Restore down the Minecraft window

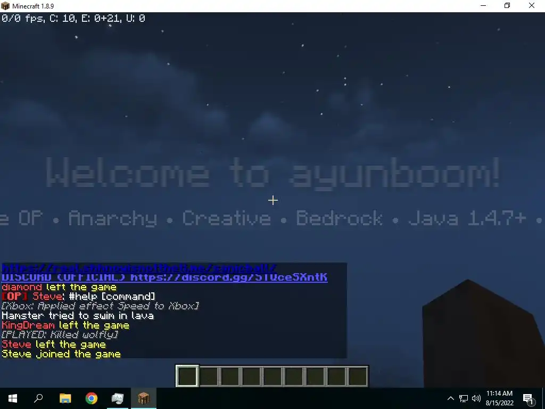pyautogui.click(x=507, y=5)
